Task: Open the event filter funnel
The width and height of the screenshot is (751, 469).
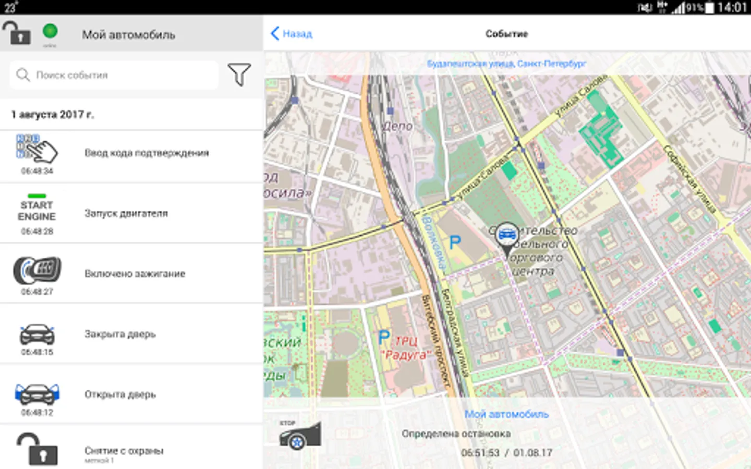Action: click(239, 75)
